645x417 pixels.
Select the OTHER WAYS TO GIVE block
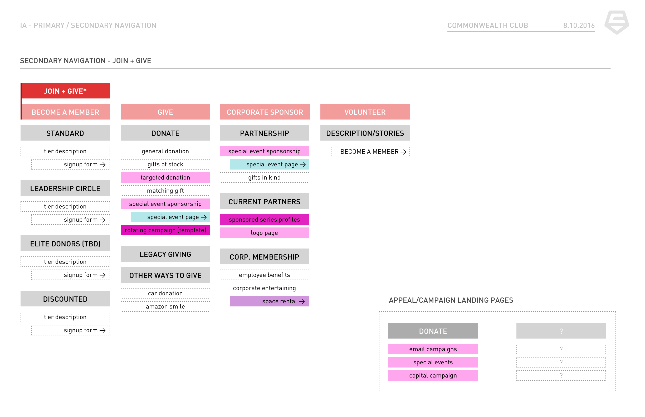165,275
